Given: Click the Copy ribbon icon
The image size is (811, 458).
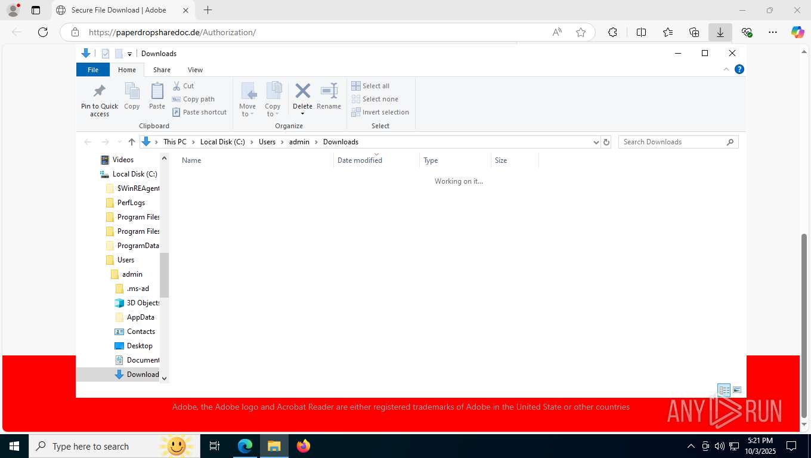Looking at the screenshot, I should click(132, 91).
